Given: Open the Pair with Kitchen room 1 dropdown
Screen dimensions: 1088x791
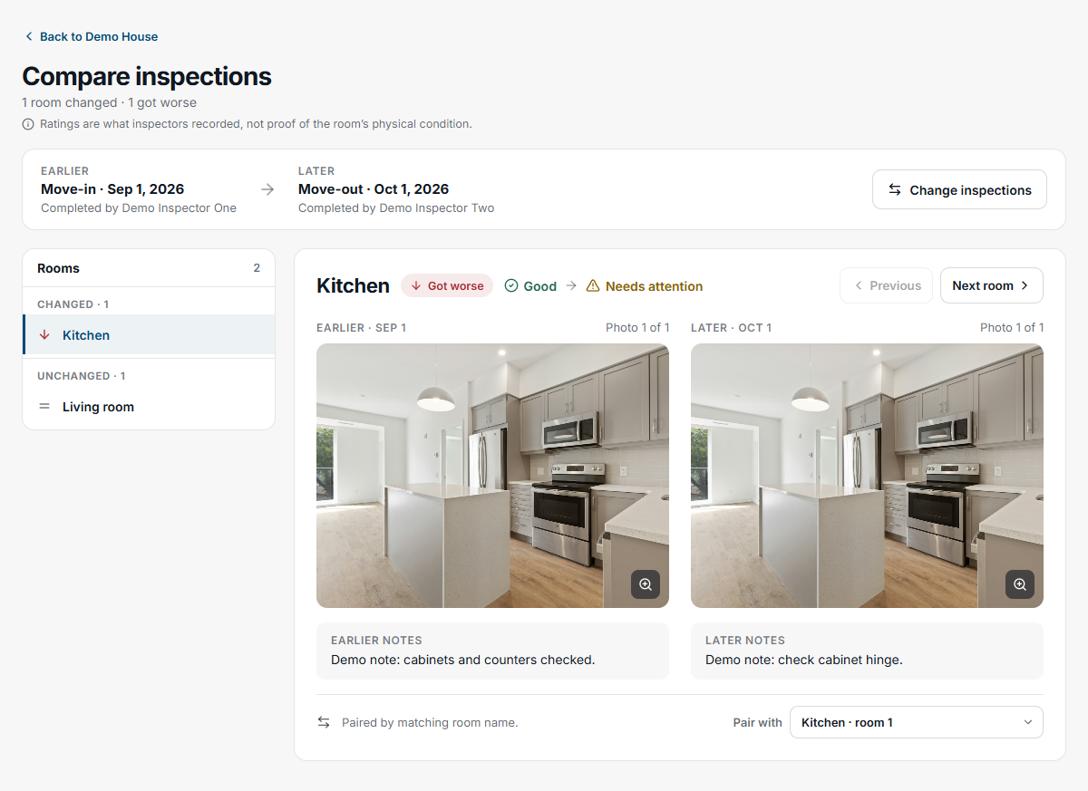Looking at the screenshot, I should pyautogui.click(x=917, y=722).
